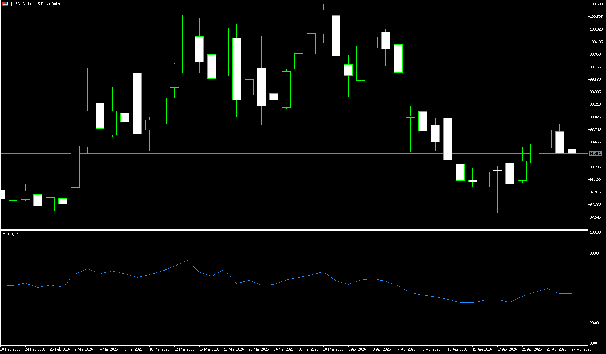606x354 pixels.
Task: Click the divider between chart and RSI panel
Action: click(x=295, y=230)
